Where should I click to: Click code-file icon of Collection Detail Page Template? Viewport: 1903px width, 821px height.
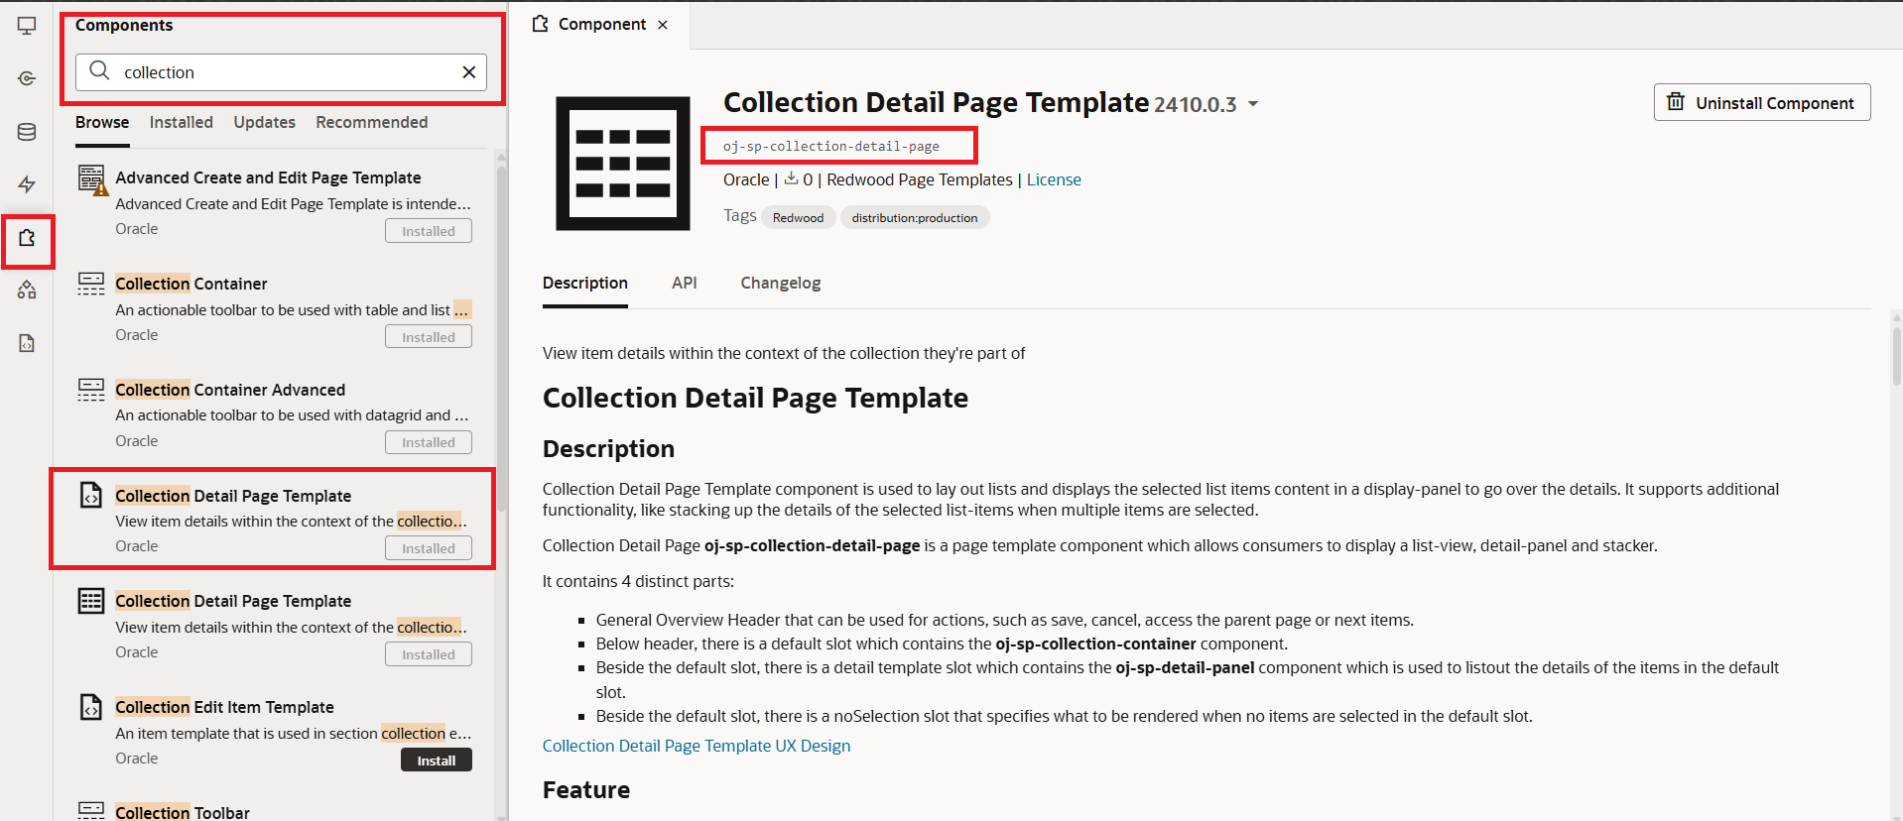click(91, 495)
